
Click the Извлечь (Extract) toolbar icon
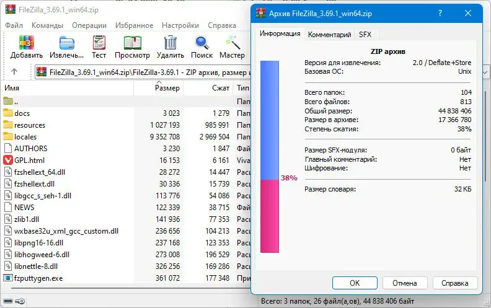pyautogui.click(x=67, y=43)
